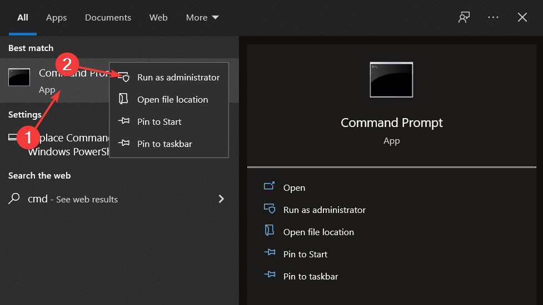Click shield icon in context menu
This screenshot has width=543, height=305.
pyautogui.click(x=124, y=78)
